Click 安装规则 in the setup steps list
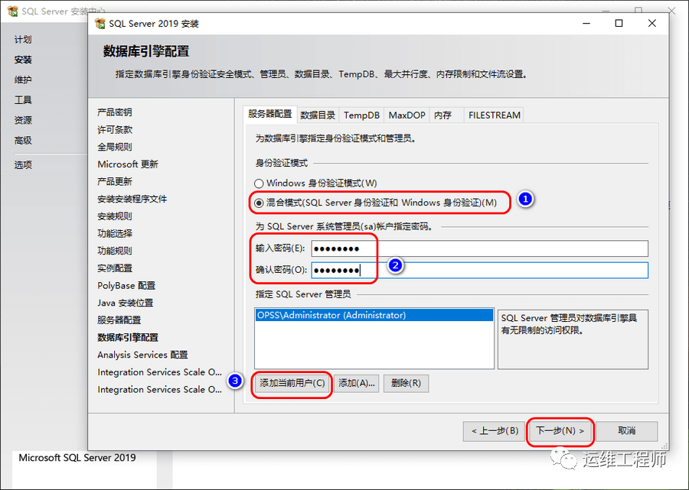 [115, 216]
